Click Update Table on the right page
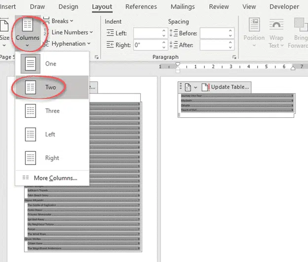This screenshot has height=262, width=308. (226, 87)
